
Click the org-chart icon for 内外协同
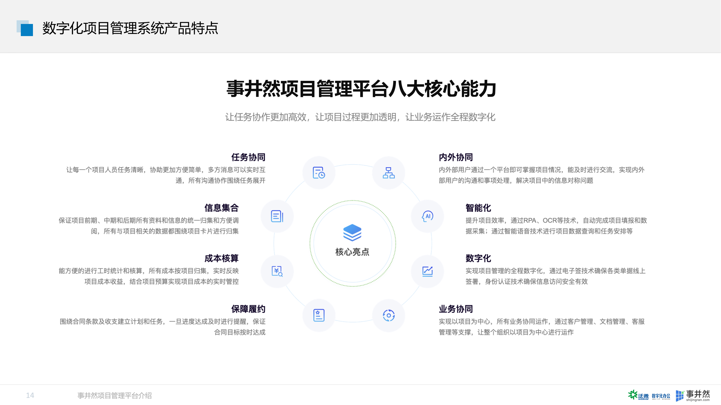pyautogui.click(x=389, y=173)
